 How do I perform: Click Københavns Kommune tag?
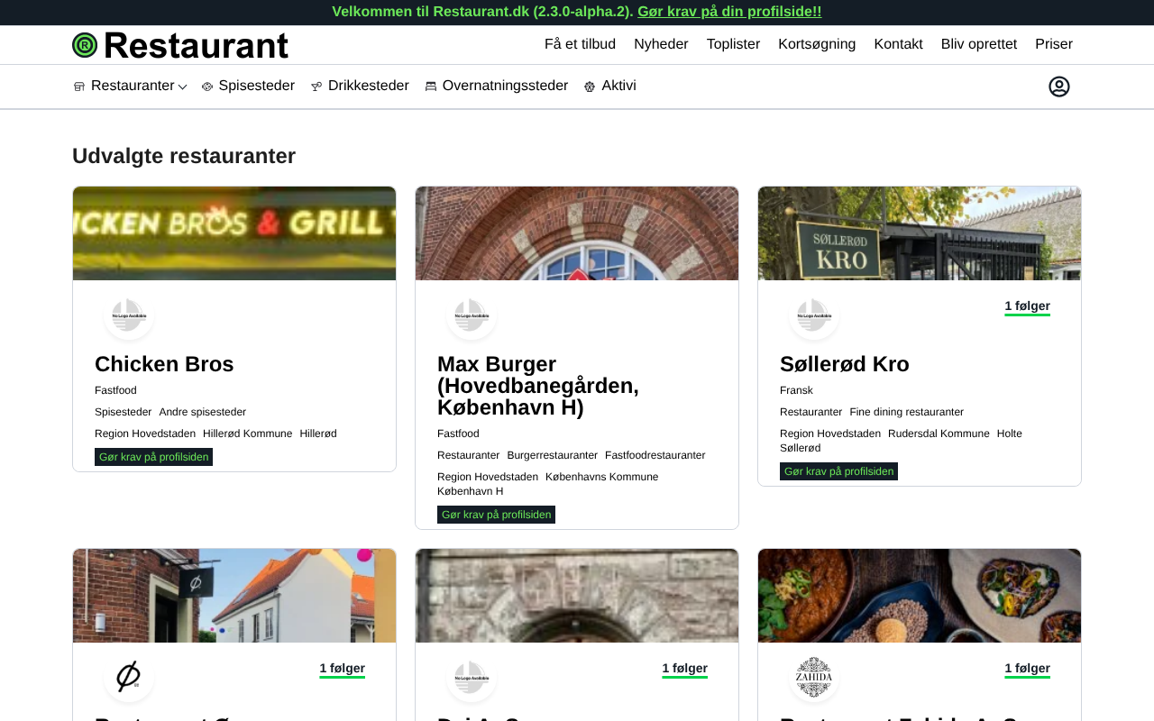point(602,477)
